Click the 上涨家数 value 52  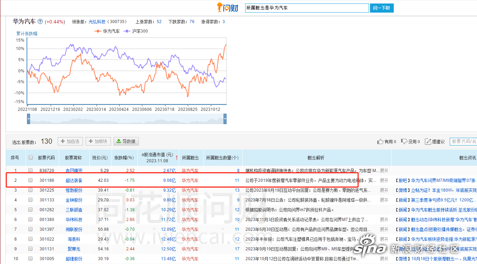(159, 22)
